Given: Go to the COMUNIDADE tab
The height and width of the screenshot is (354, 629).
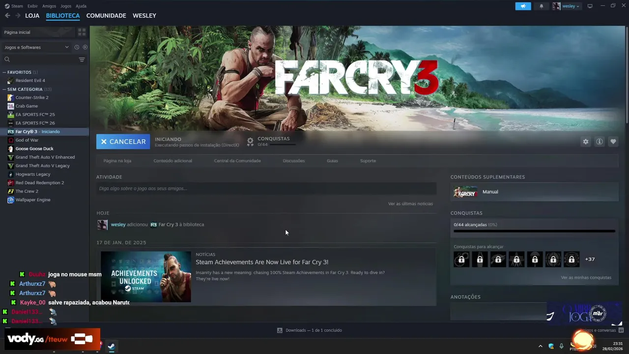Looking at the screenshot, I should (x=106, y=16).
